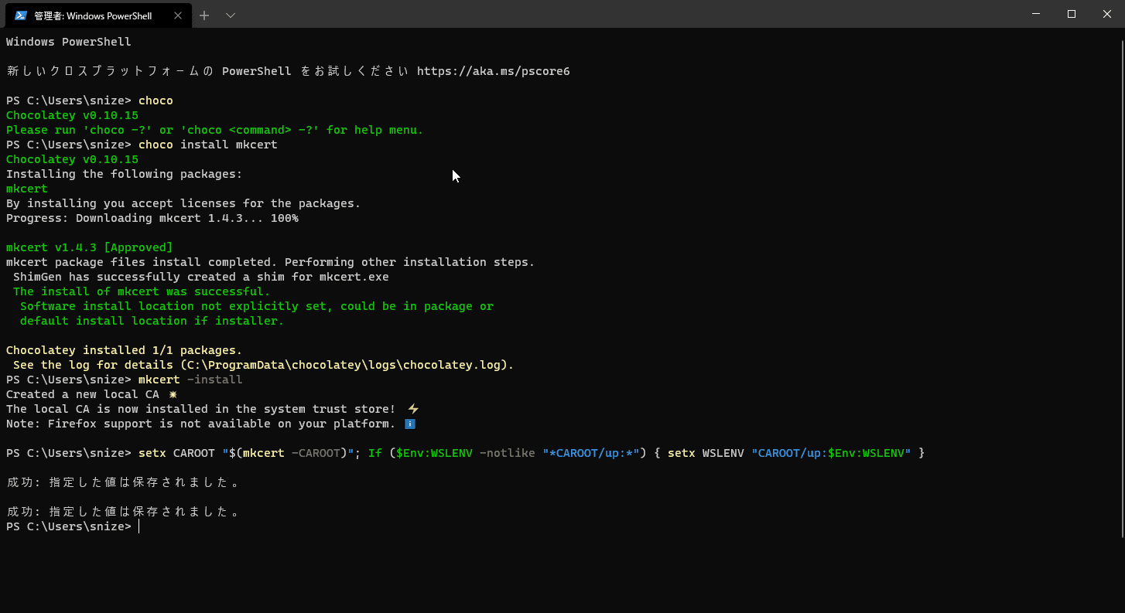This screenshot has width=1125, height=613.
Task: Click 'ShimGen has successfully created a shim' line
Action: click(201, 277)
